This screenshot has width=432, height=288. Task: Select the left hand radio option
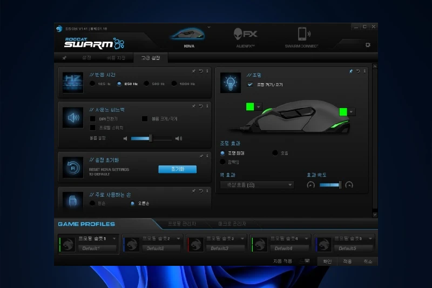coord(92,203)
